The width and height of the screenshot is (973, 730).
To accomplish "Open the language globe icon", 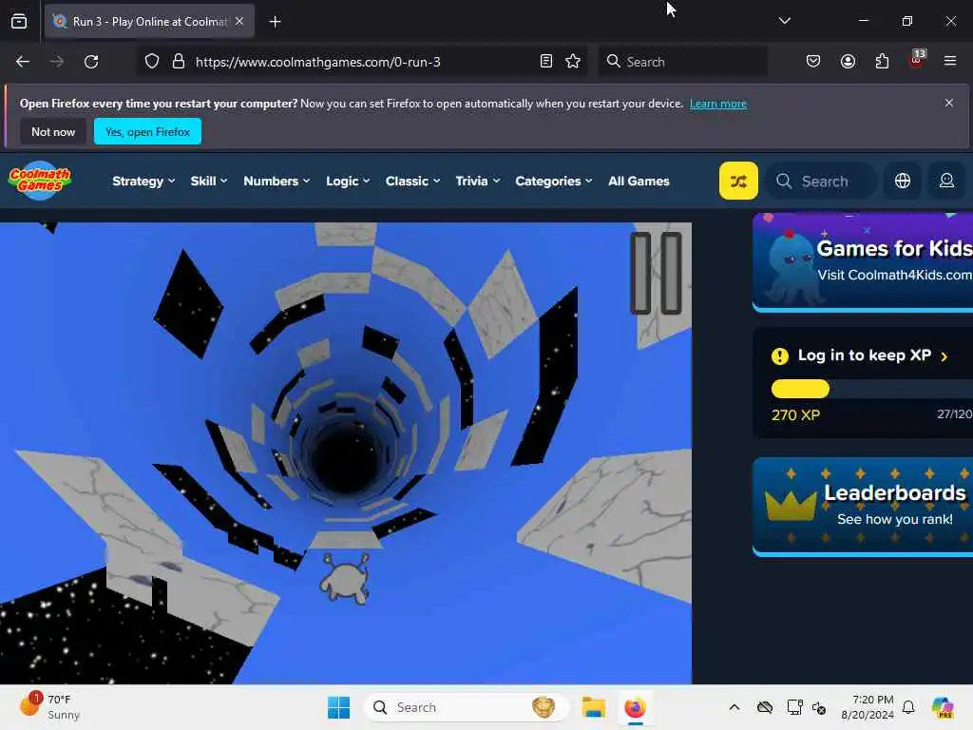I will (903, 181).
